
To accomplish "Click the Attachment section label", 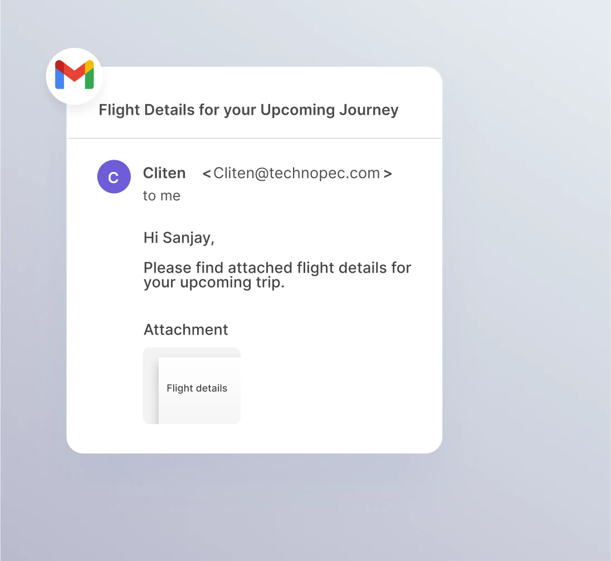I will coord(185,329).
